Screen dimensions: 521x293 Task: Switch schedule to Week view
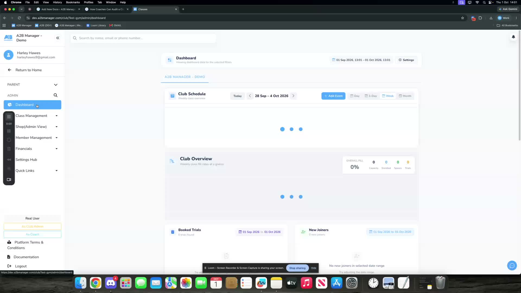[x=387, y=96]
